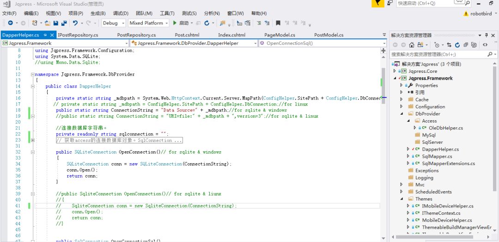Viewport: 499px width, 242px height.
Task: Click Collapse All in Solution Explorer
Action: coord(466,45)
